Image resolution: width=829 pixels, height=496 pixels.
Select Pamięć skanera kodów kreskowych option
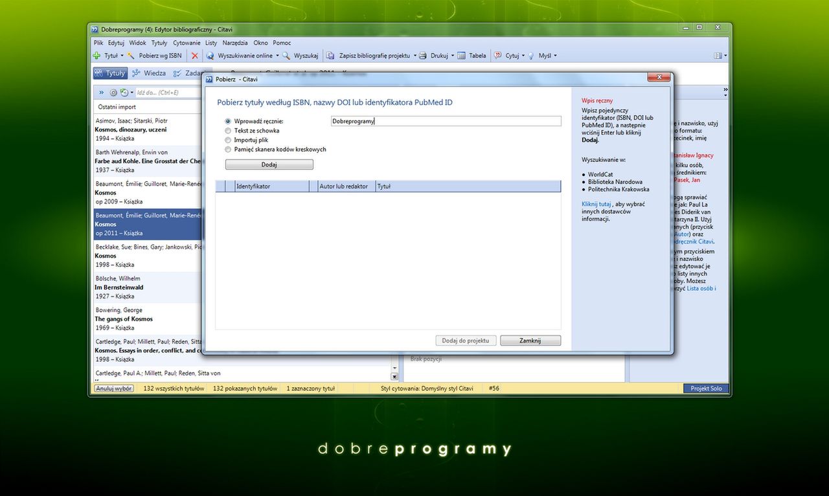coord(228,150)
